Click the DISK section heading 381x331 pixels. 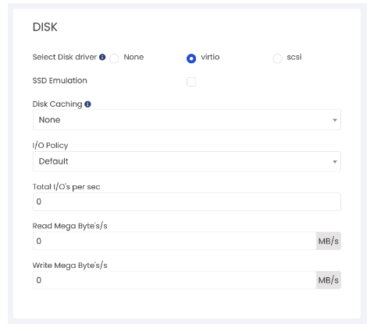pyautogui.click(x=45, y=27)
